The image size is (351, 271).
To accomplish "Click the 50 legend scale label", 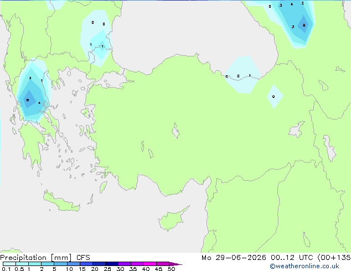I will tap(171, 269).
